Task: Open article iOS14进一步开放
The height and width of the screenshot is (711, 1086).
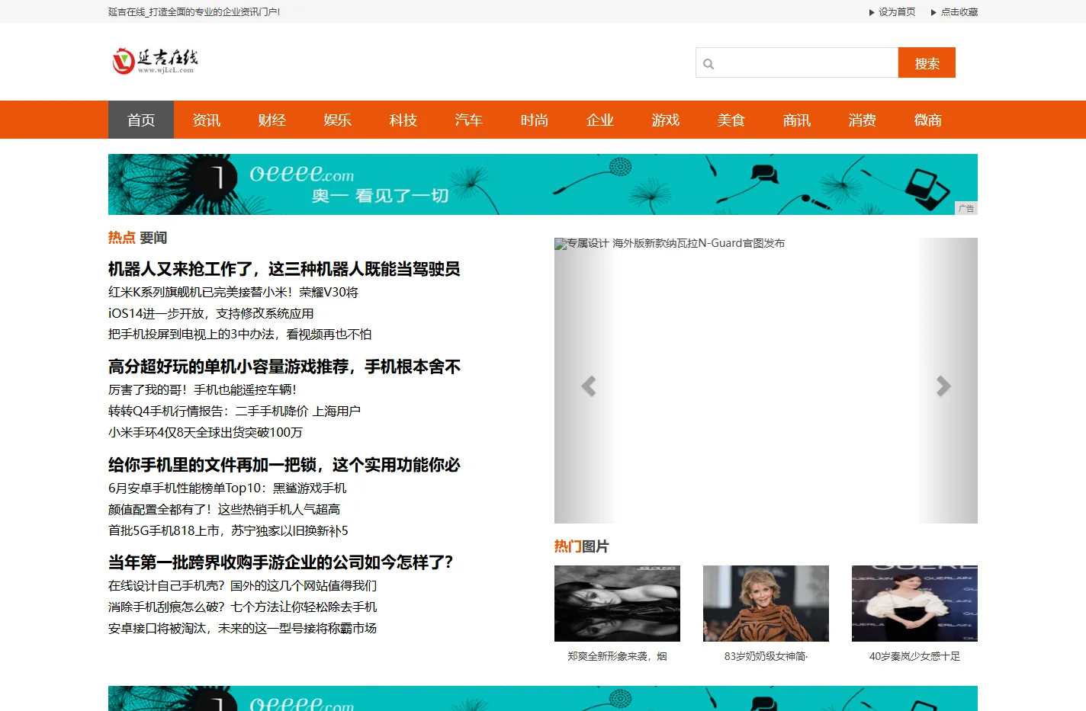Action: coord(211,313)
